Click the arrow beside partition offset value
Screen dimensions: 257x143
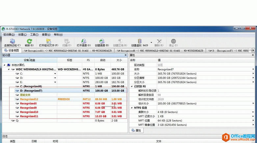pyautogui.click(x=253, y=78)
